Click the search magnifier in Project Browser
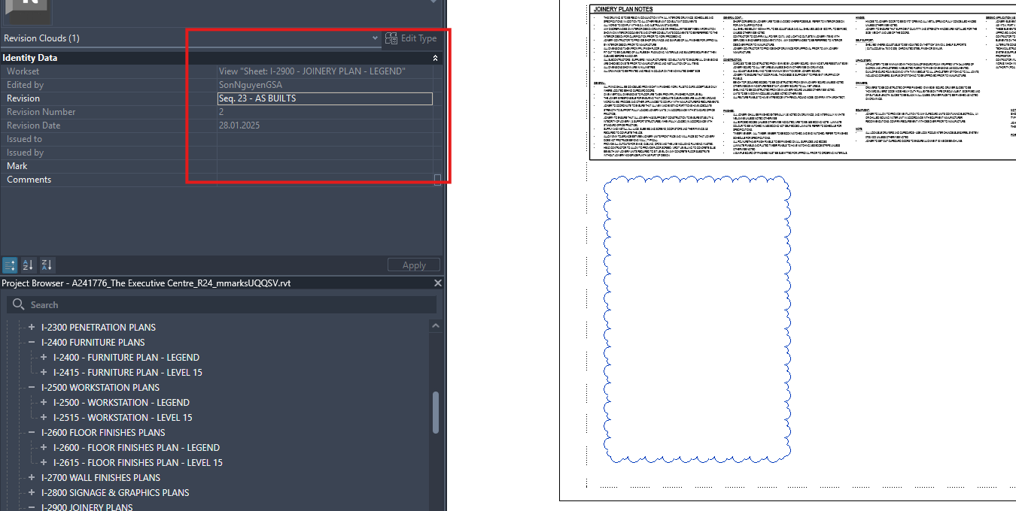The image size is (1016, 511). (17, 304)
